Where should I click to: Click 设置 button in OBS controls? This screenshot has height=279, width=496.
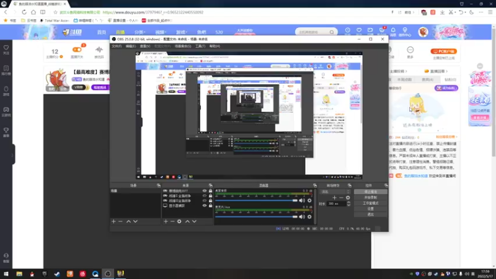click(x=370, y=209)
